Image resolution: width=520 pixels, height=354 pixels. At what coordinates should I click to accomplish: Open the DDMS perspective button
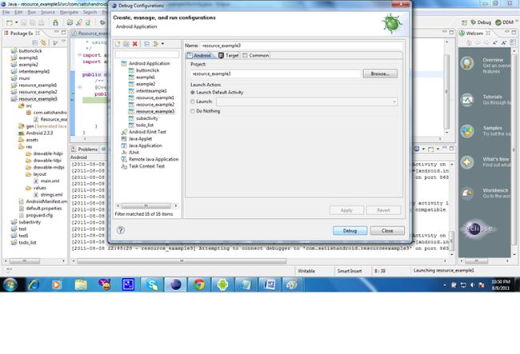tap(505, 22)
